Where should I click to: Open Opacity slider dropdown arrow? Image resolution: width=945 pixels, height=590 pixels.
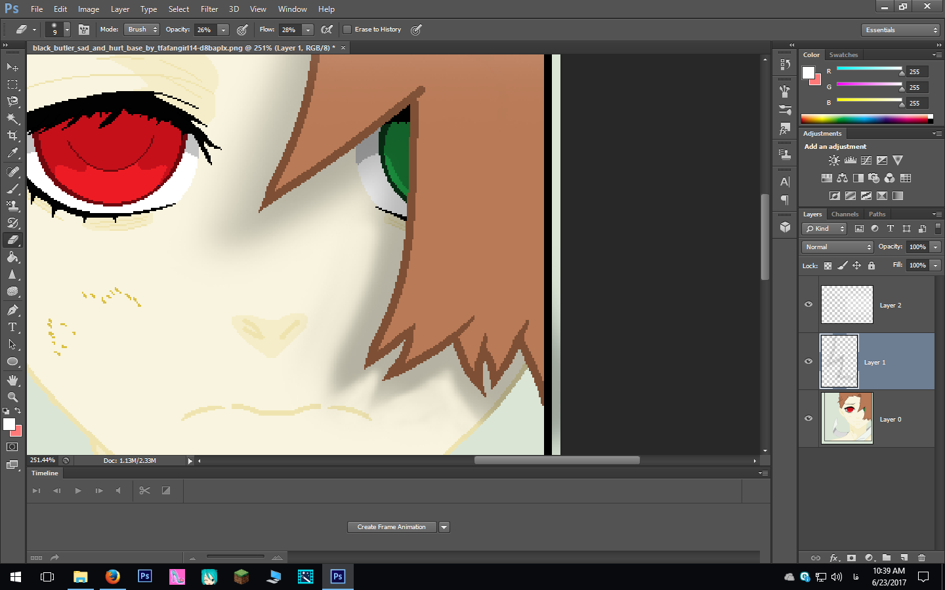tap(223, 29)
